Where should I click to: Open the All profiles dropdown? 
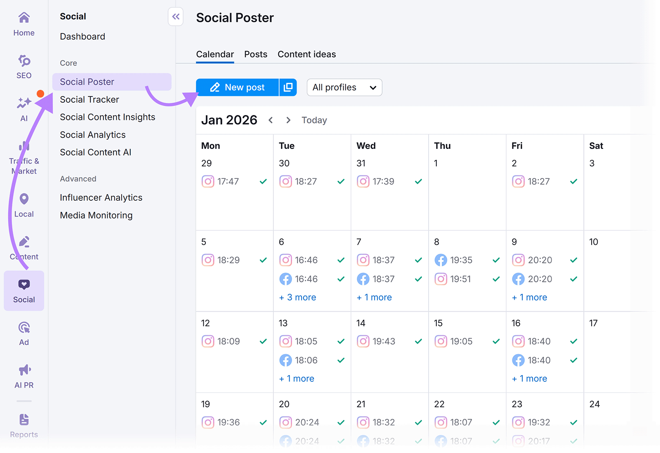click(344, 87)
